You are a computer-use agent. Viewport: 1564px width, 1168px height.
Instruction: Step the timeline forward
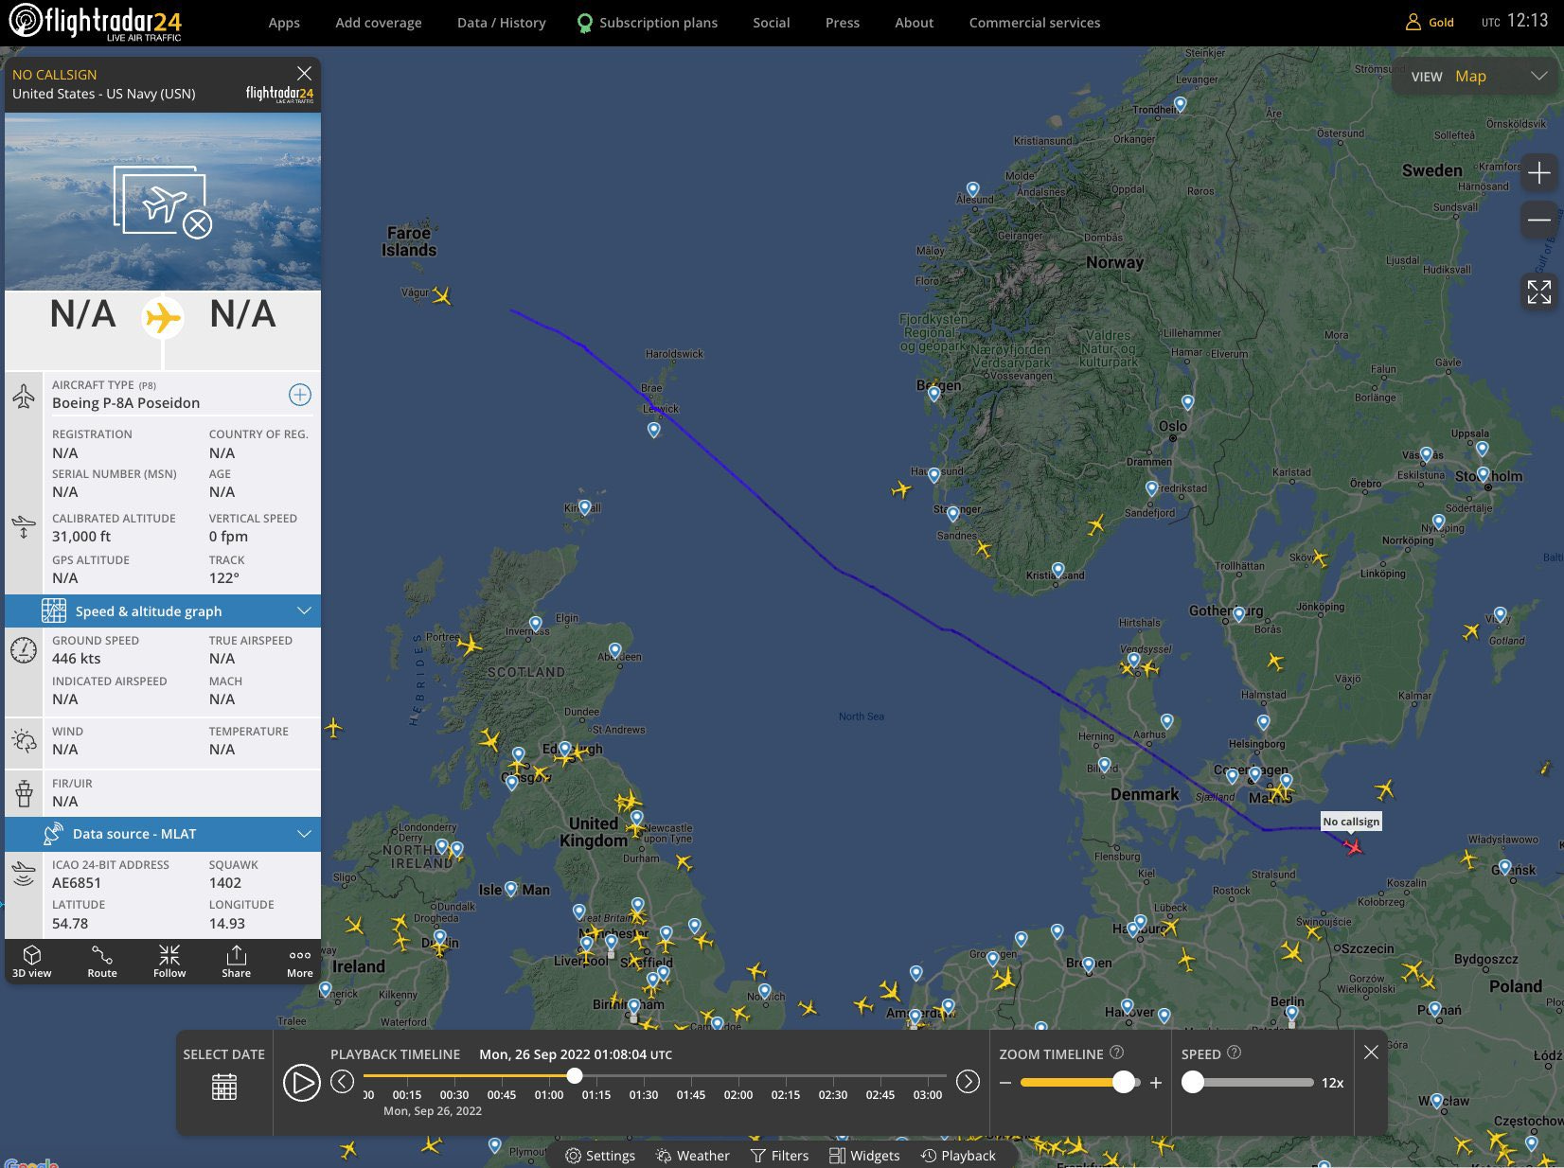coord(968,1081)
